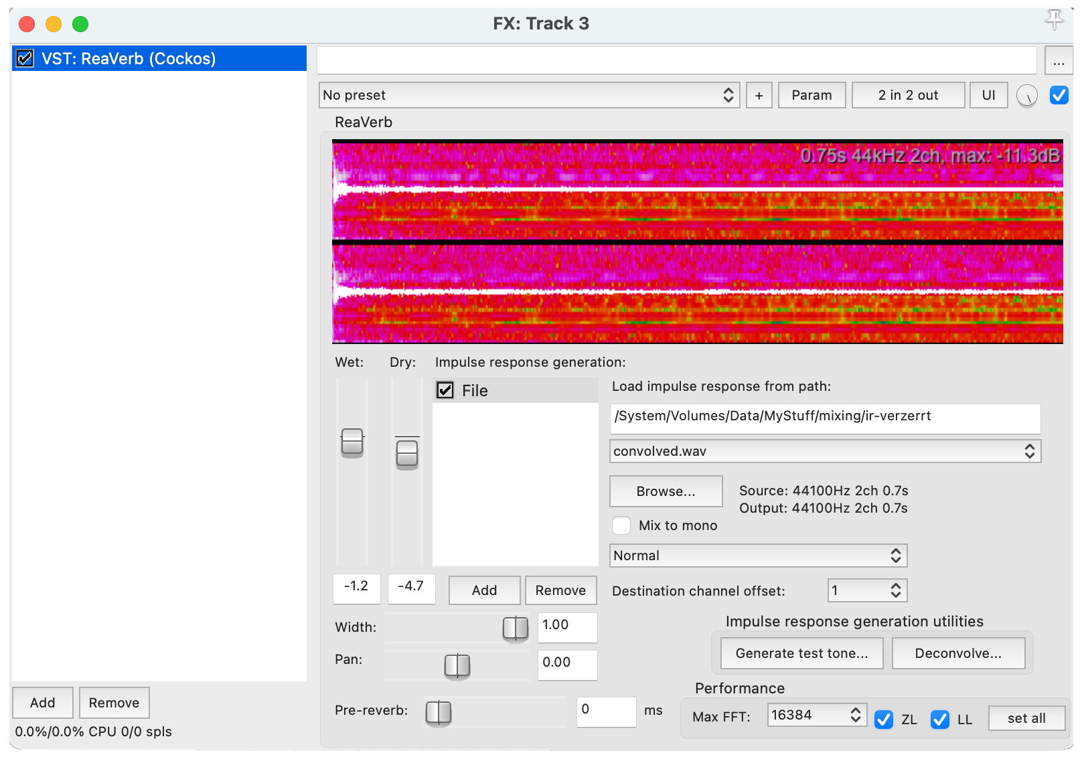1082x763 pixels.
Task: Click the Pan value field 0.00
Action: point(567,665)
